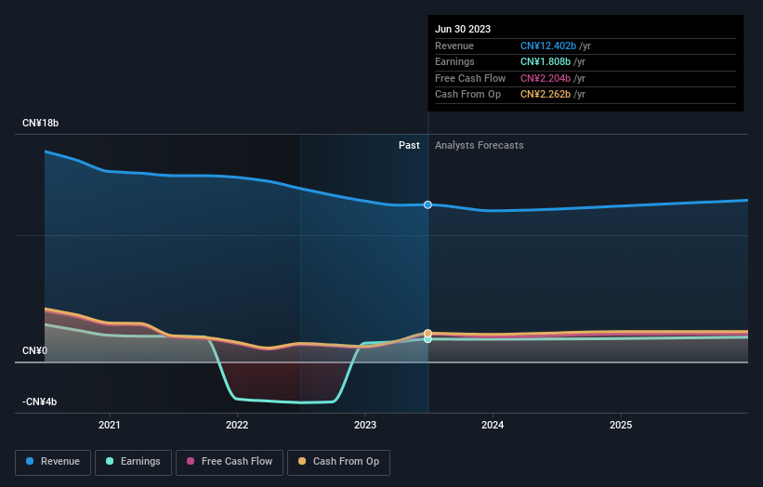Click the blue Revenue legend dot
This screenshot has height=487, width=763.
pos(30,461)
